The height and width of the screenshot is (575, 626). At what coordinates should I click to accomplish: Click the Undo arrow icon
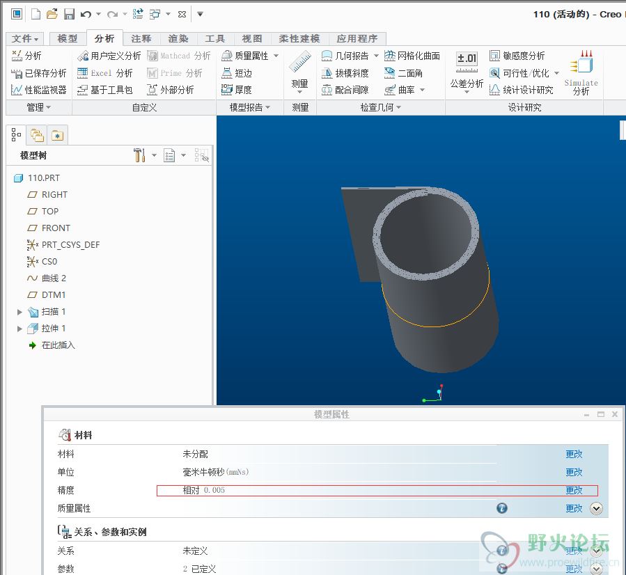click(86, 15)
